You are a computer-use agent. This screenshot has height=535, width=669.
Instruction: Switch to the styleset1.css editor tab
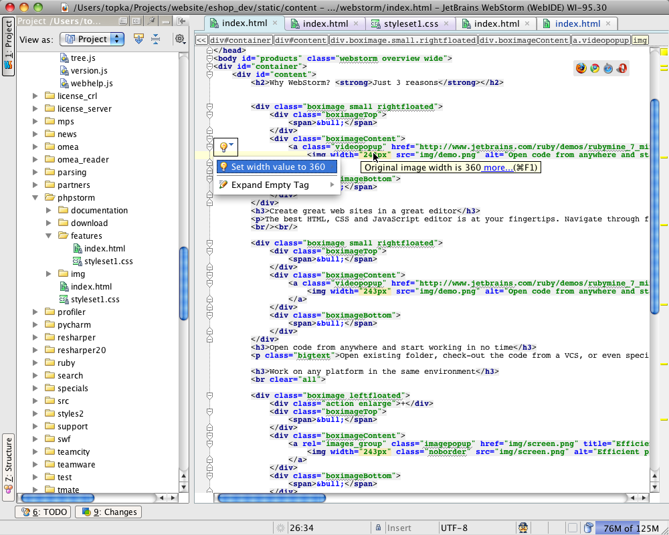click(x=411, y=23)
